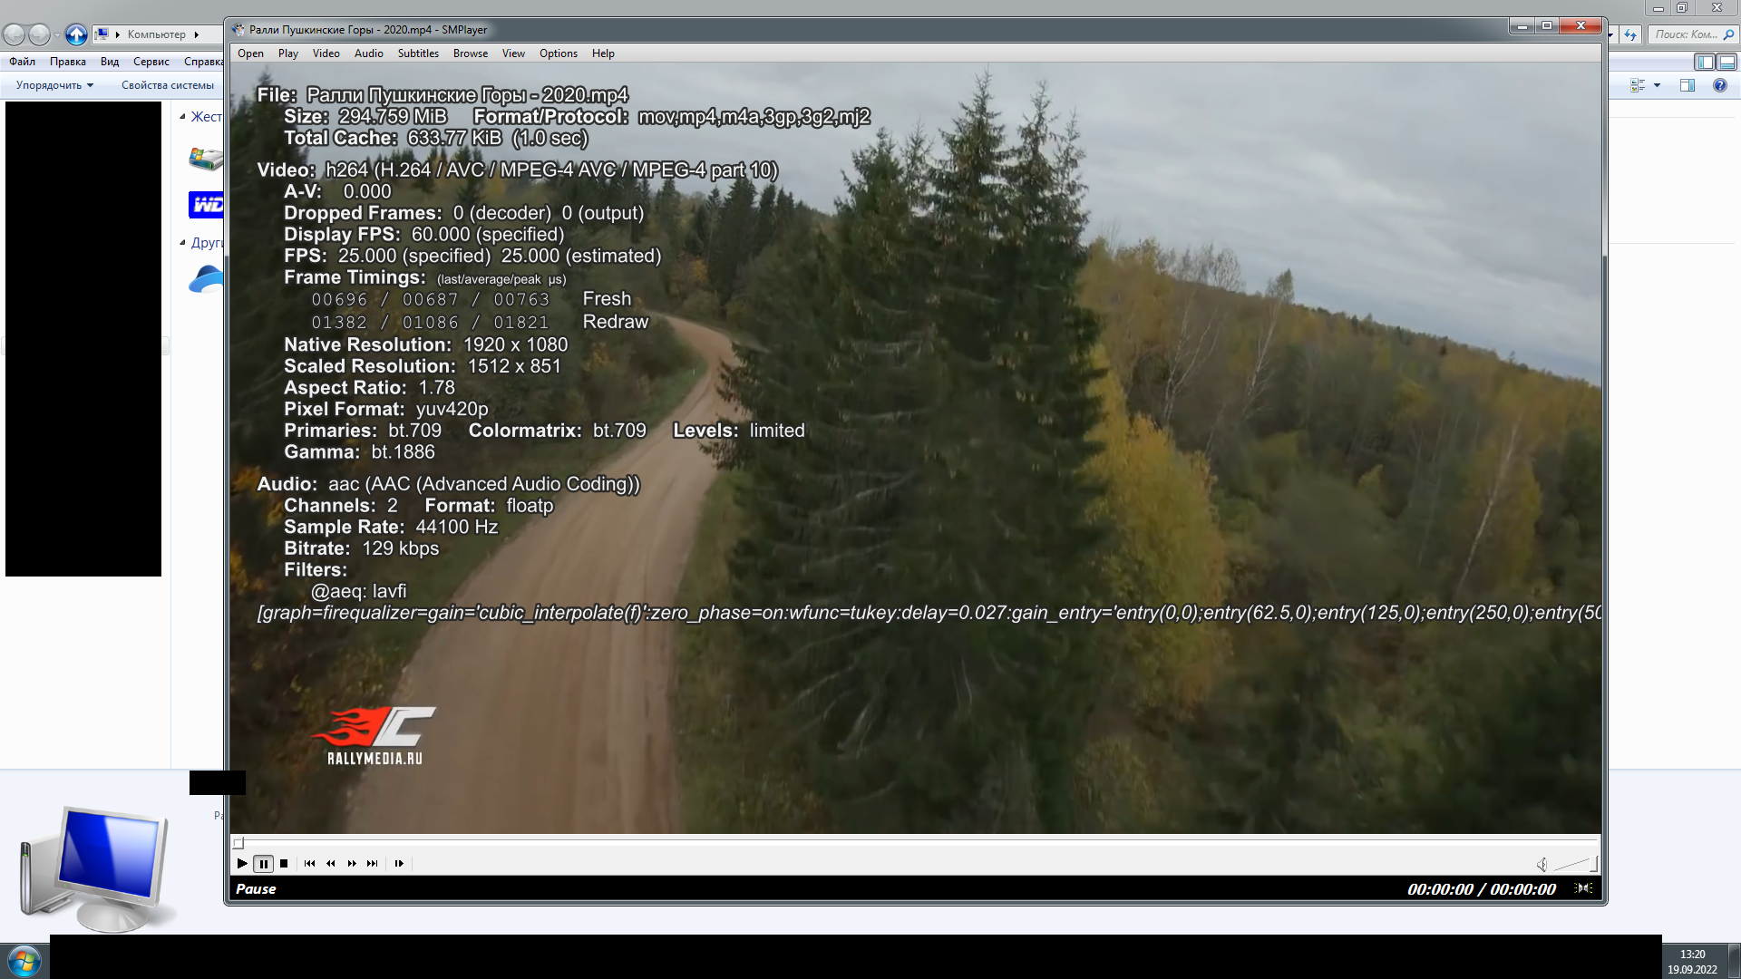Open the Options menu in SMPlayer
The width and height of the screenshot is (1741, 979).
click(x=558, y=53)
